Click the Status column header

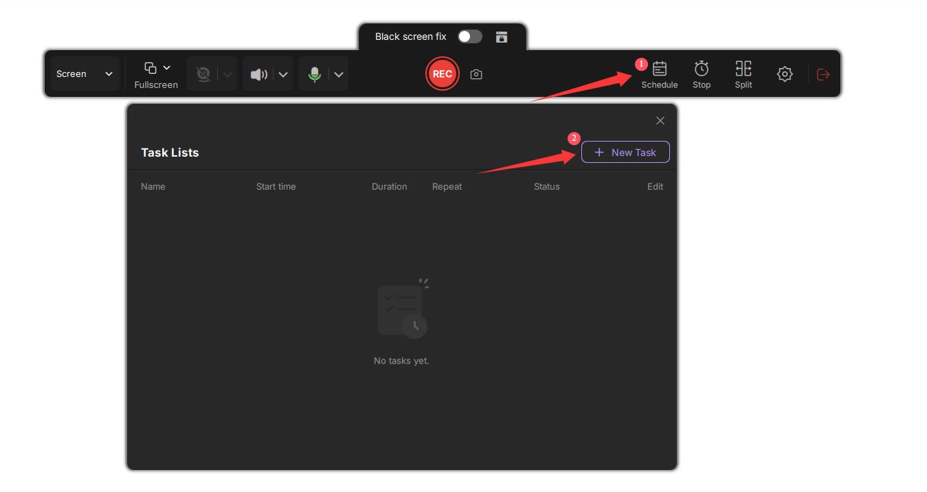pyautogui.click(x=547, y=186)
